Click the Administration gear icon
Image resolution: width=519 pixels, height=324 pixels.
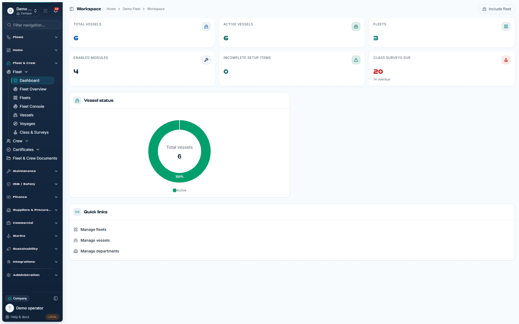click(x=9, y=275)
